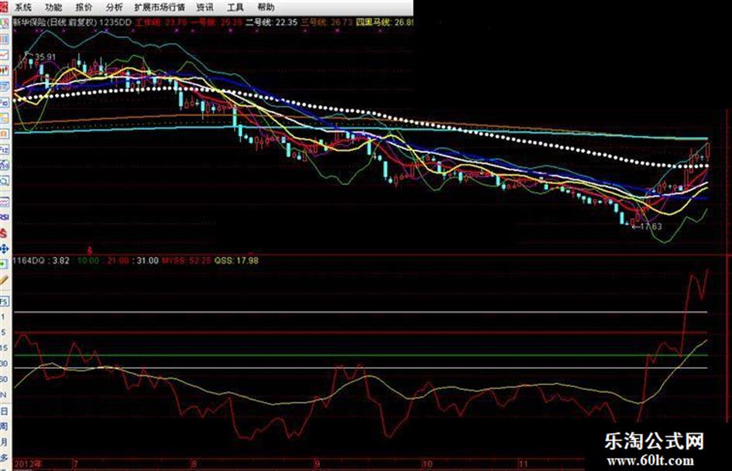Viewport: 732px width, 471px height.
Task: Click the line chart icon in the sidebar
Action: 4,55
